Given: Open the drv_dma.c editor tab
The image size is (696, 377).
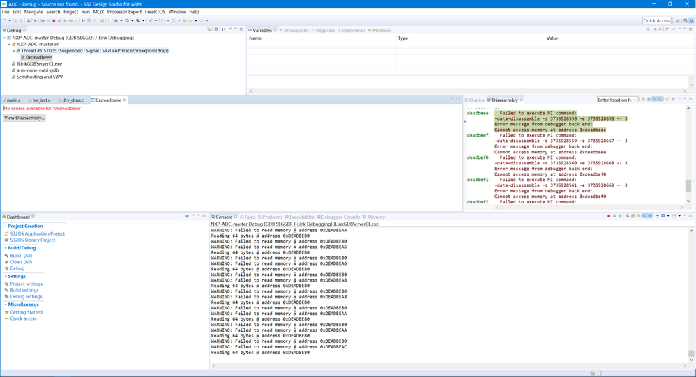Looking at the screenshot, I should click(x=70, y=100).
